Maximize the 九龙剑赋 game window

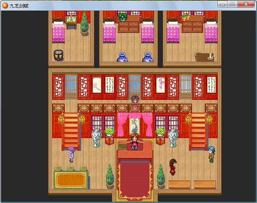tap(232, 4)
